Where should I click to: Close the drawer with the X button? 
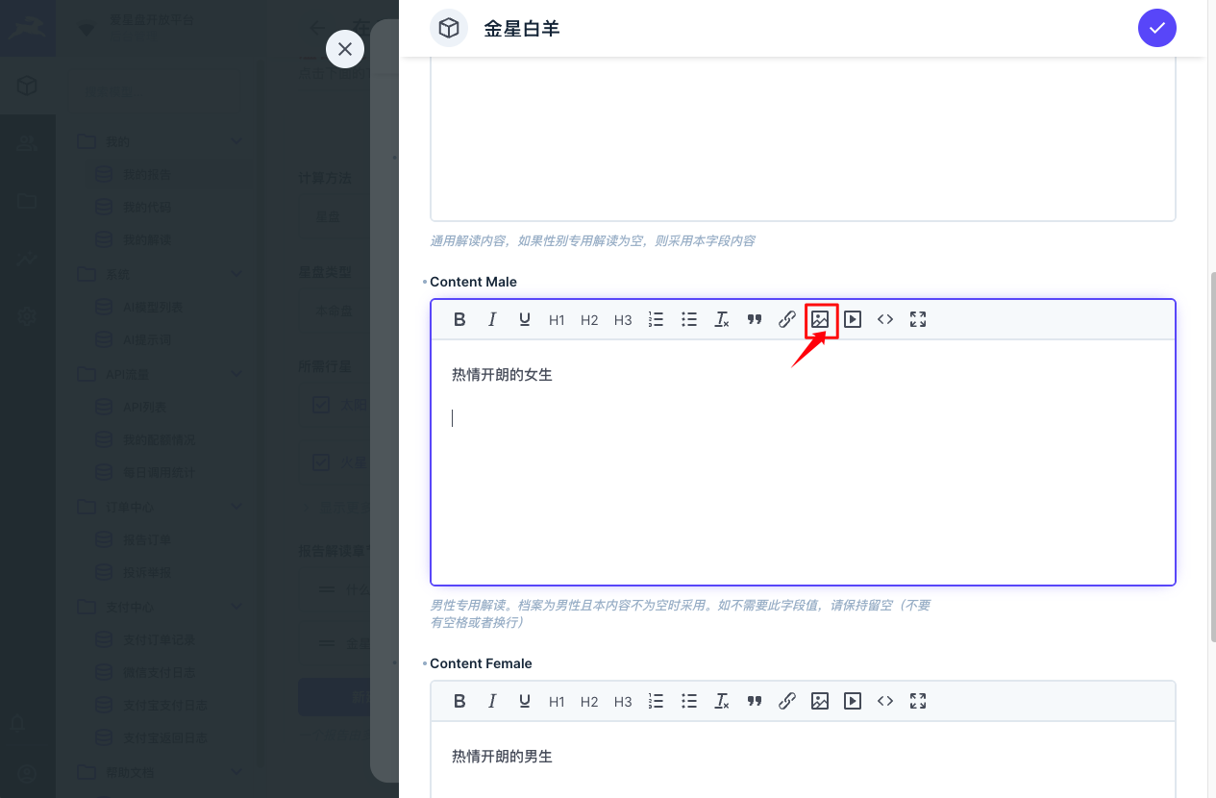345,49
